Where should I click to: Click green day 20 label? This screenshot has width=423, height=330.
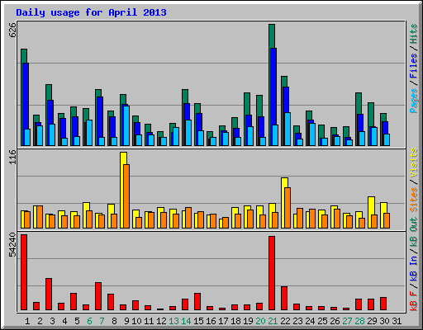[x=260, y=321]
